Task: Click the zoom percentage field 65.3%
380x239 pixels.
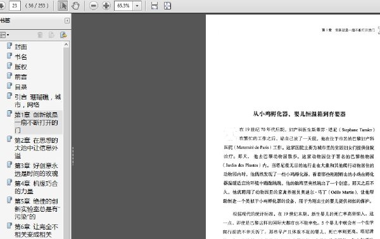Action: coord(123,6)
